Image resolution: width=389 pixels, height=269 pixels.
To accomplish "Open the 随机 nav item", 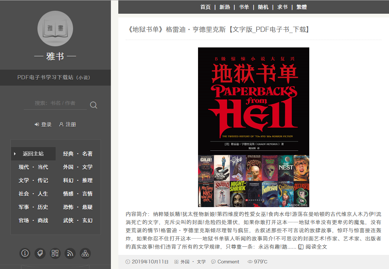I will tap(263, 7).
